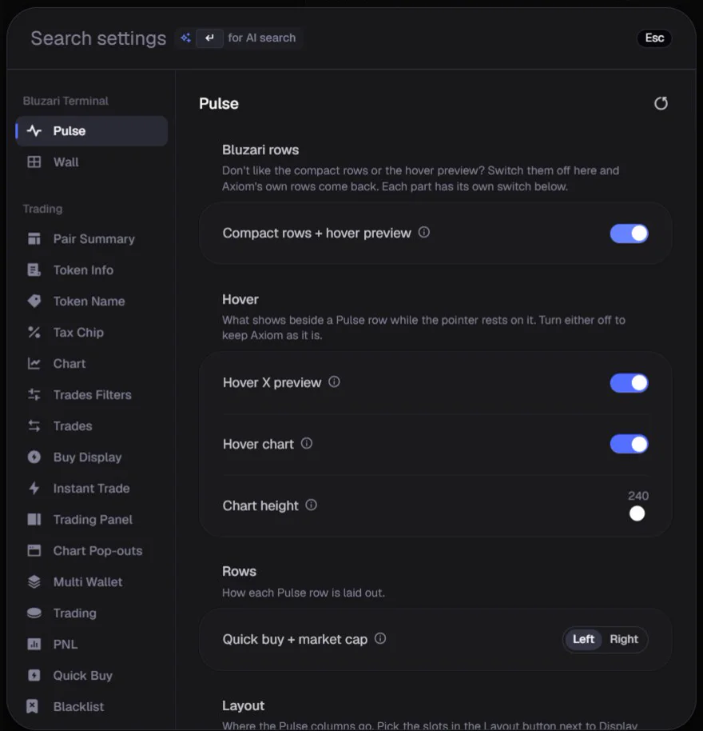Click the Blacklist bookmark icon
This screenshot has height=731, width=703.
point(32,706)
